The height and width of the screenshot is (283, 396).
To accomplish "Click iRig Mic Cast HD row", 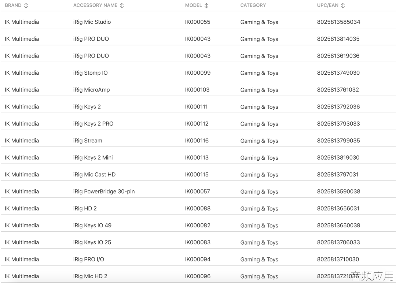I will coord(198,175).
